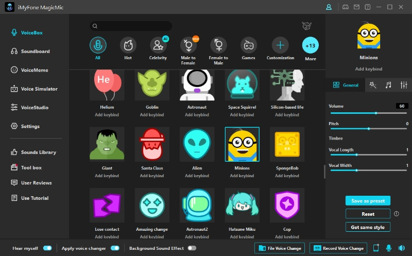Open the Sounds Library
The image size is (412, 256).
[33, 152]
